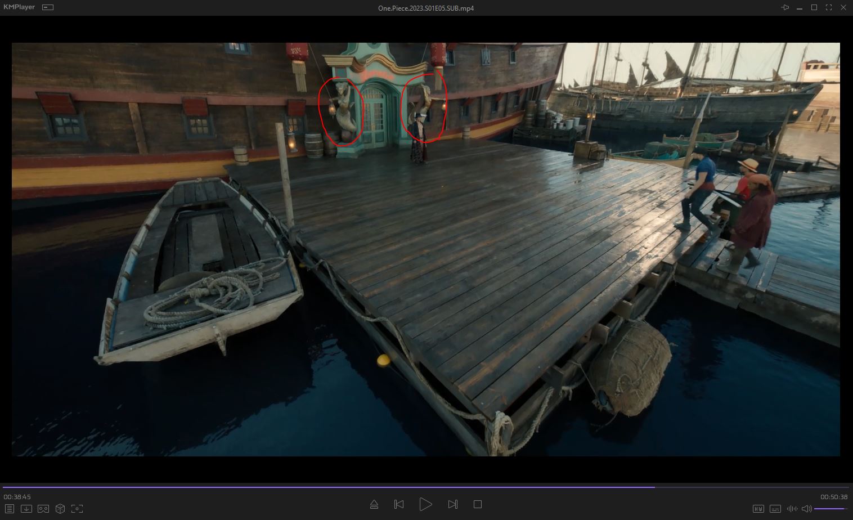Mute the audio with speaker icon

(x=807, y=509)
